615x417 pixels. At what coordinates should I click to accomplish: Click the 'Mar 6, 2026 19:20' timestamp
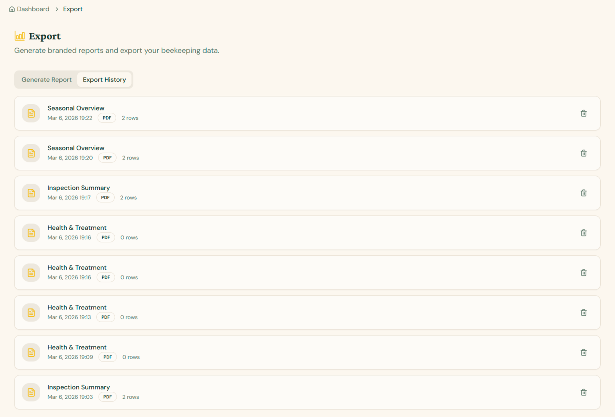(x=70, y=158)
